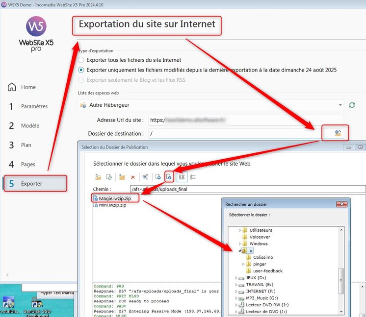Viewport: 366px width, 317px height.
Task: Go to the Paramètres step in sidebar
Action: tap(34, 106)
